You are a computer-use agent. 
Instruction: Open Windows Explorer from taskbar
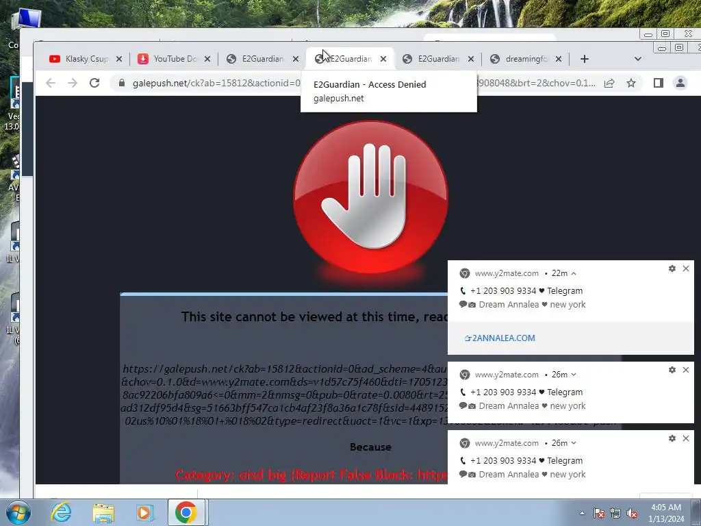pos(103,512)
